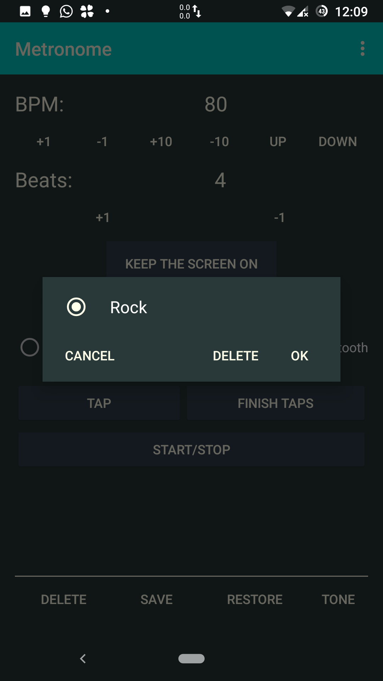Screen dimensions: 383x681
Task: Tap the Finish Taps button
Action: coord(276,403)
